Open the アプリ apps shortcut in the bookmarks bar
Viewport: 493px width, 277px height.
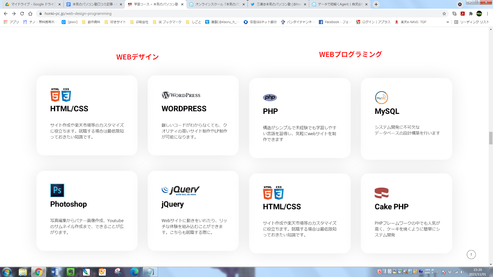click(x=11, y=22)
